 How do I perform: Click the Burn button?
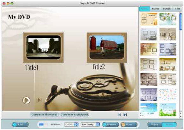(129, 125)
